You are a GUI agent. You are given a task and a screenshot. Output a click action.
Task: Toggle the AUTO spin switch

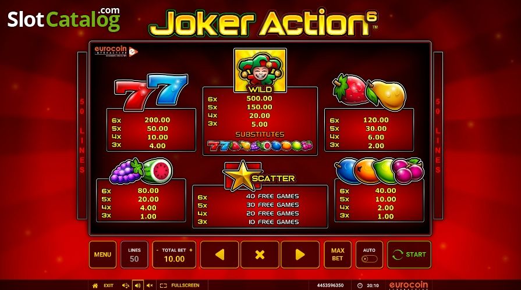(370, 259)
